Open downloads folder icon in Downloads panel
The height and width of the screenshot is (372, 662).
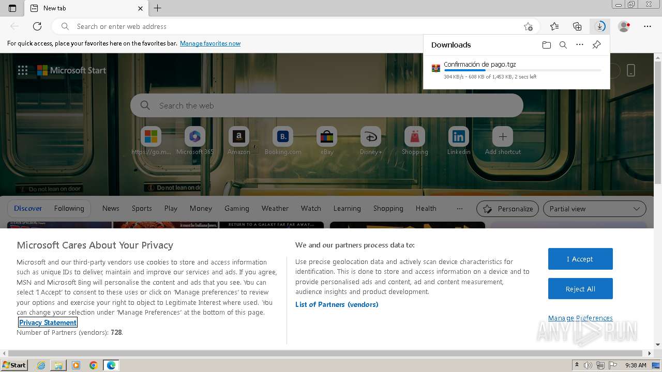click(x=547, y=45)
